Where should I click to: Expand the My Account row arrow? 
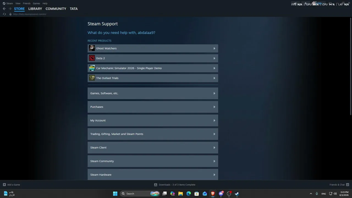pos(215,120)
